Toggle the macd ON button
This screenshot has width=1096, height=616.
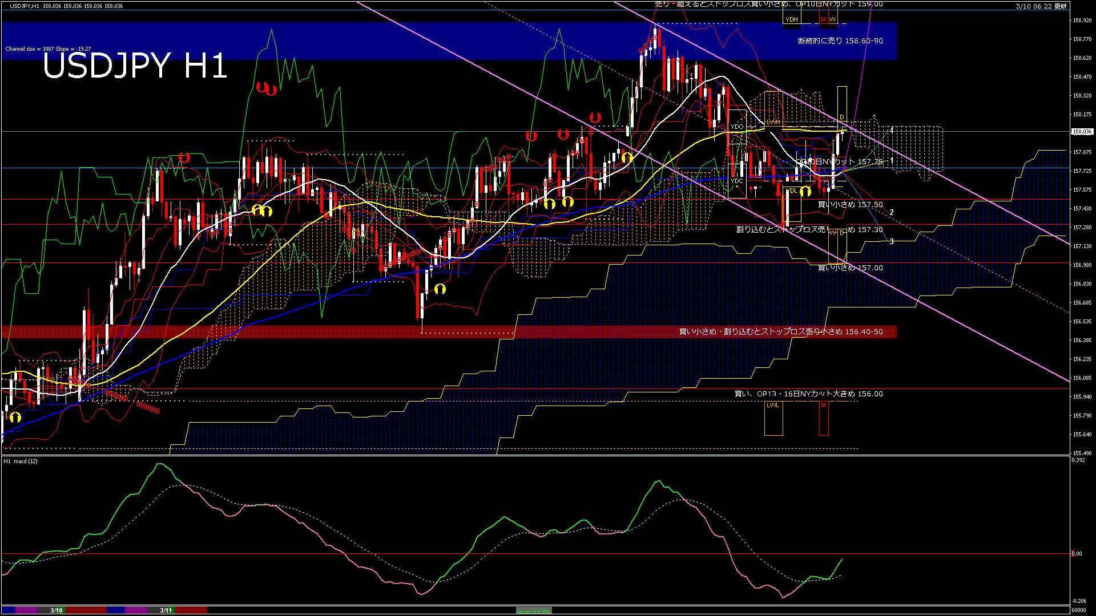tap(534, 610)
